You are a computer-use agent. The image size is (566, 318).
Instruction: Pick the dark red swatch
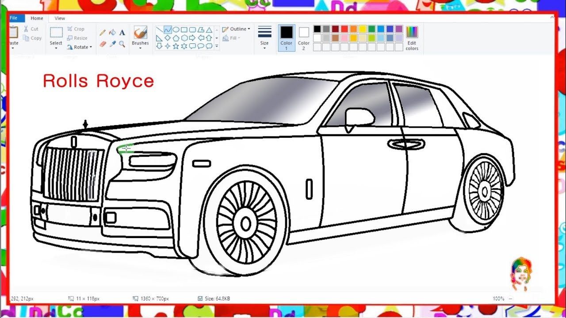[335, 29]
